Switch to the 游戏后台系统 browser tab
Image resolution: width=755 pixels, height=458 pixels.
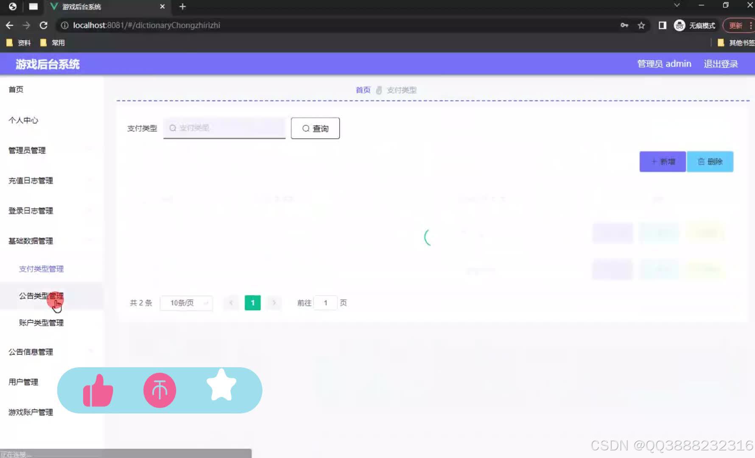[x=81, y=7]
